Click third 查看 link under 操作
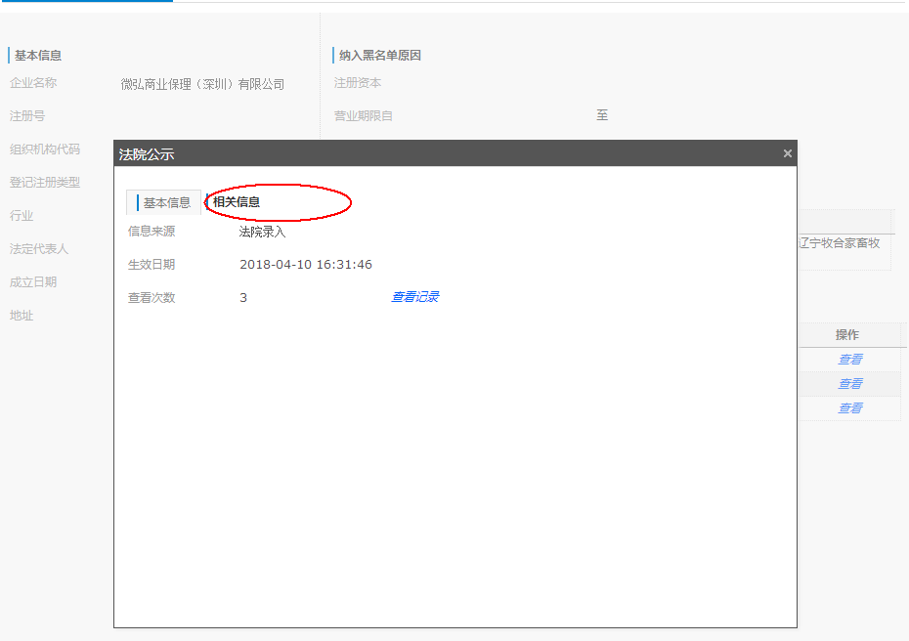The height and width of the screenshot is (641, 909). (849, 408)
